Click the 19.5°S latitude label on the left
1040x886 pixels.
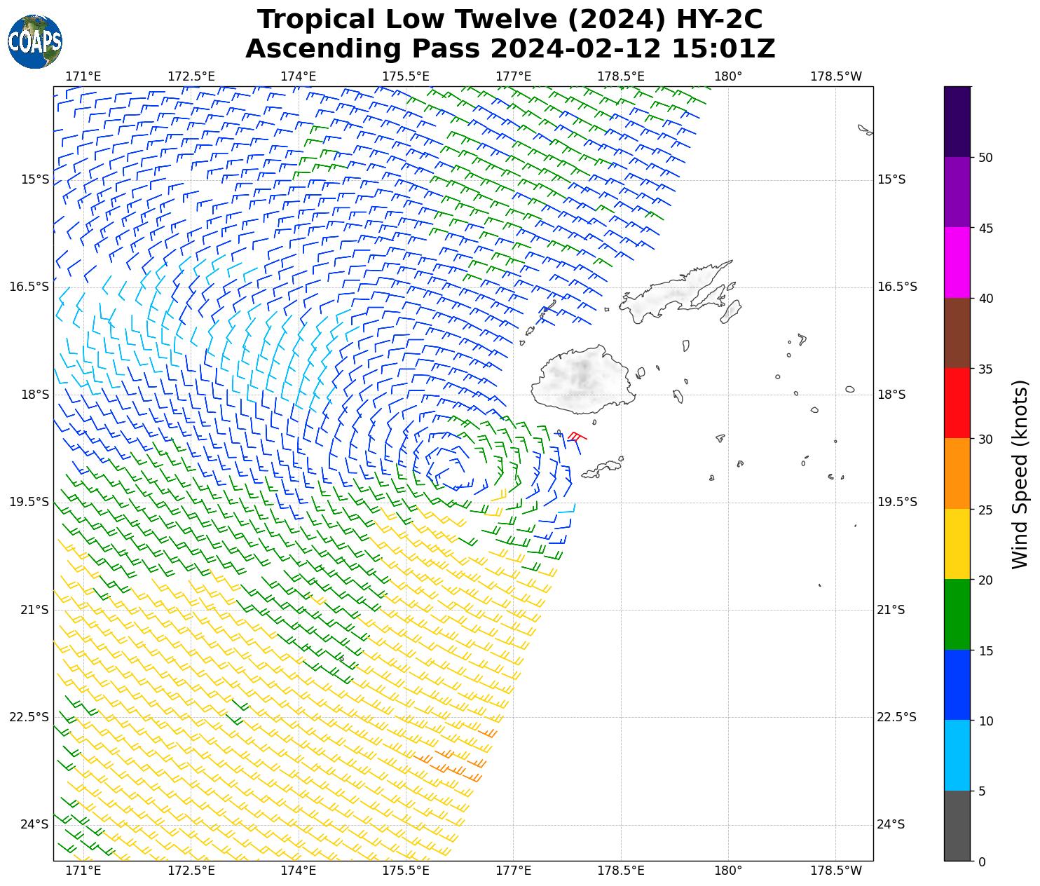click(29, 502)
